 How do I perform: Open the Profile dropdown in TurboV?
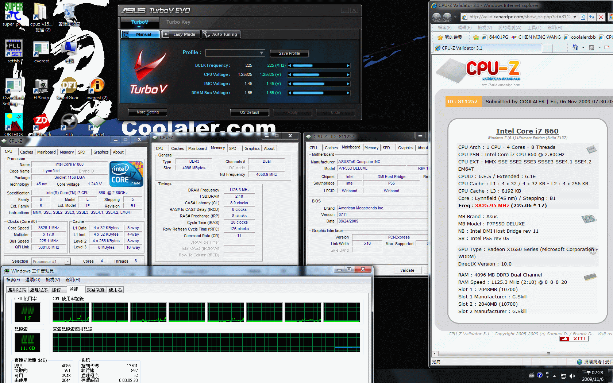pos(261,53)
